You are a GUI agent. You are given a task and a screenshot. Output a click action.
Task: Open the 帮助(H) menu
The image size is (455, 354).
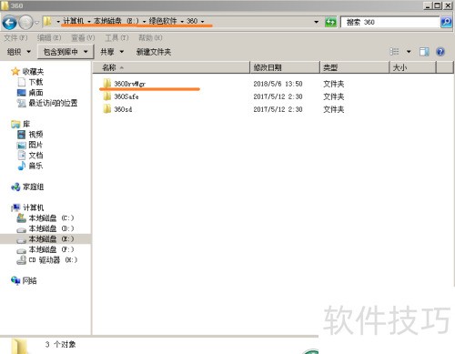pos(150,37)
